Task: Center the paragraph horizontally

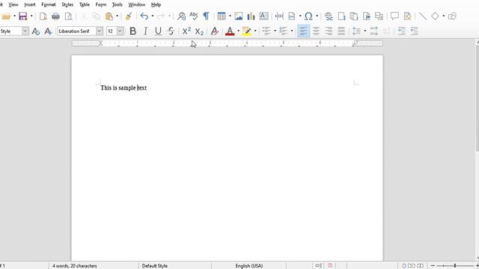Action: pyautogui.click(x=316, y=31)
